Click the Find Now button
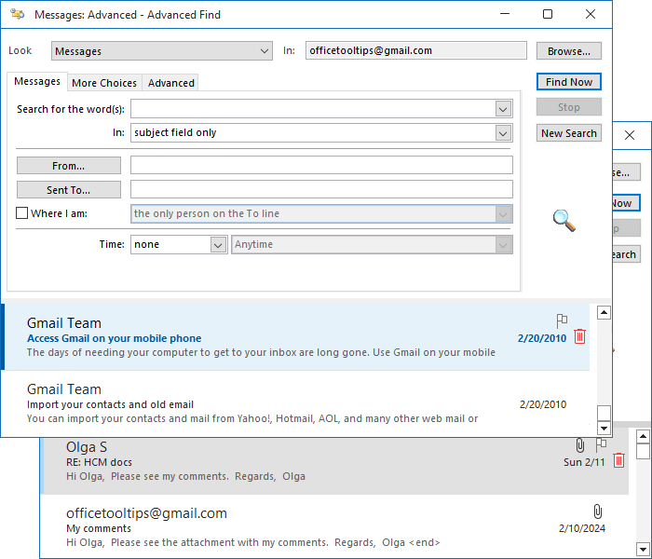The height and width of the screenshot is (559, 652). [x=569, y=82]
